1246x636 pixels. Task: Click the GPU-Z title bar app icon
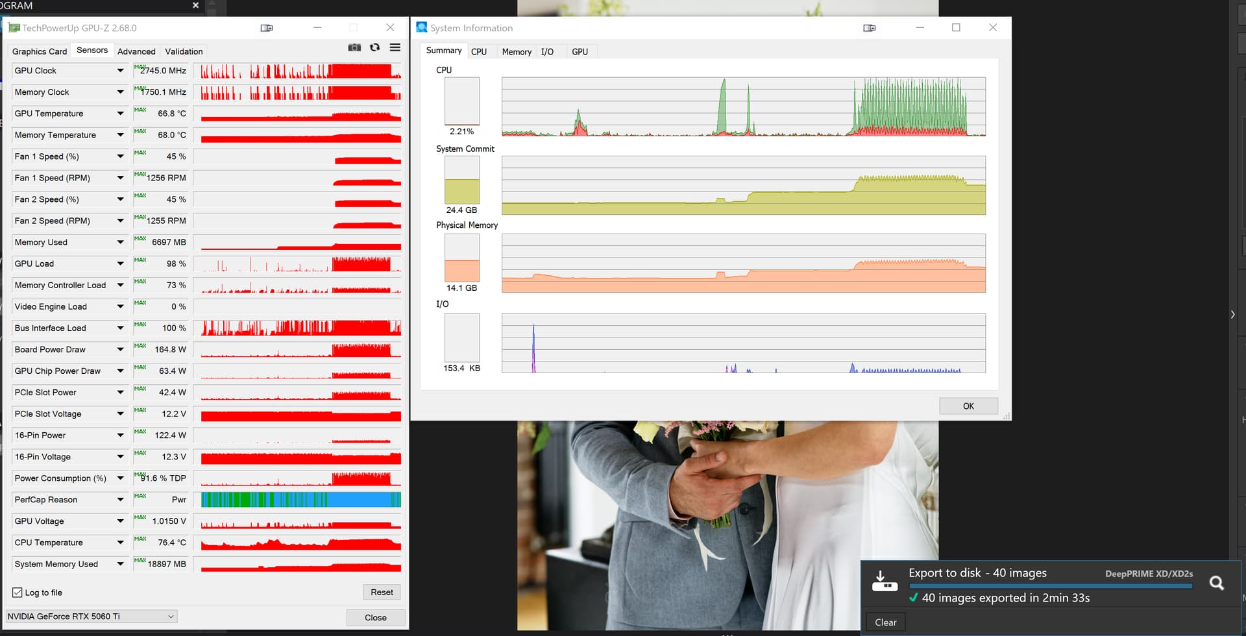(x=14, y=28)
